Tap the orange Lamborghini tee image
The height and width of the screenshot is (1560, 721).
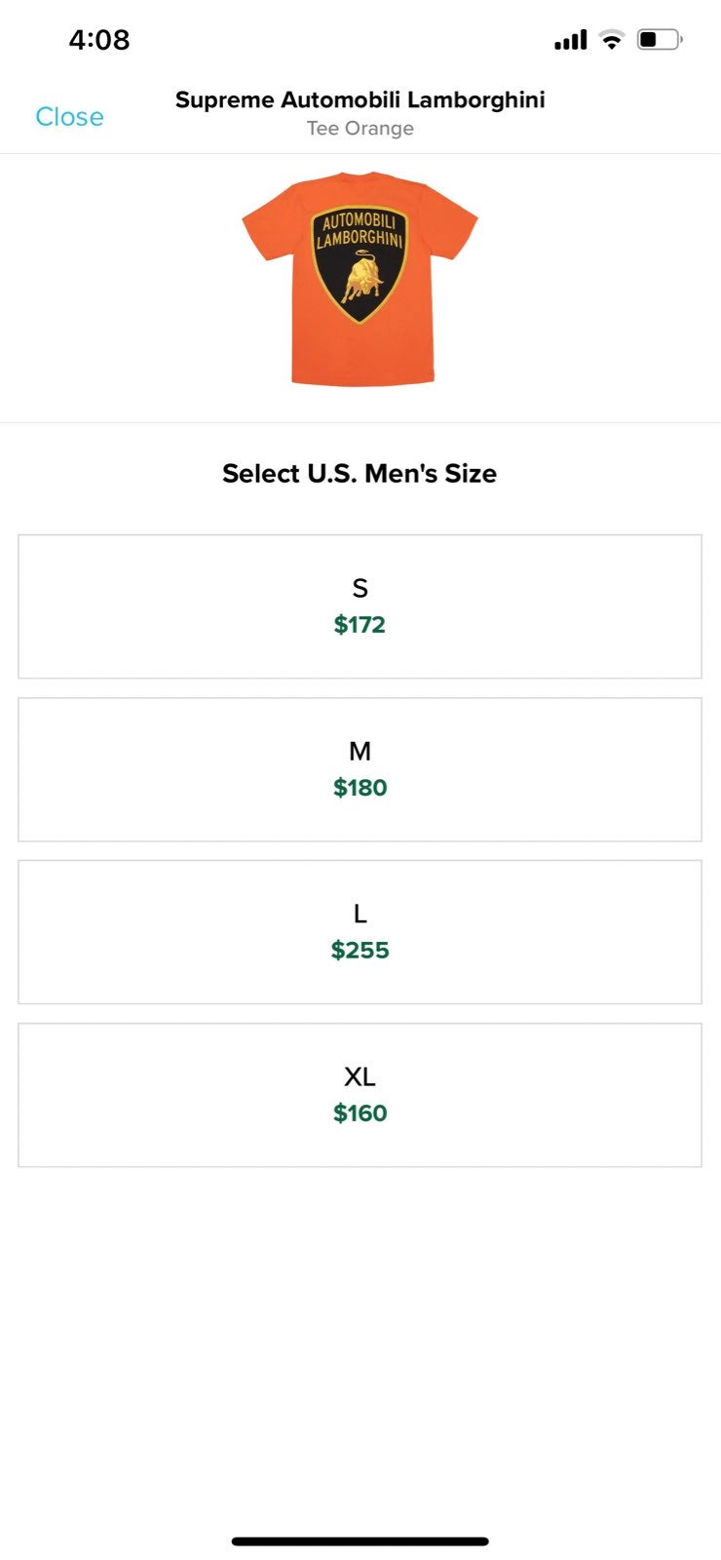pos(360,279)
